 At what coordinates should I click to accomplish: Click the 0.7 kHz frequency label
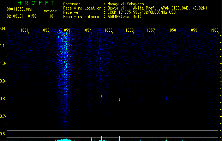pyautogui.click(x=3, y=116)
